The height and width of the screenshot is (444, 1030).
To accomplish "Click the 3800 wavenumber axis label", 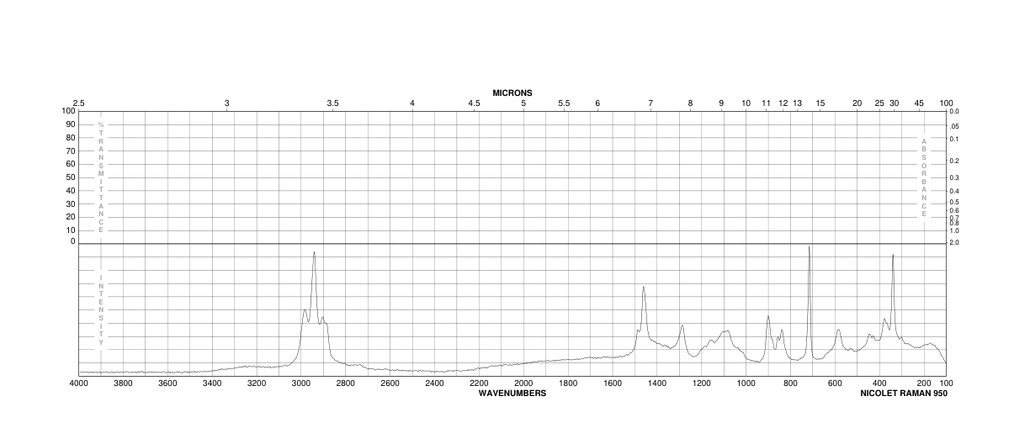I will point(123,383).
